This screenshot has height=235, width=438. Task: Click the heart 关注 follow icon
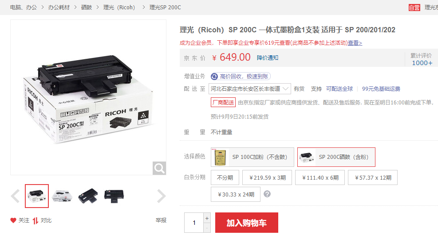tap(13, 220)
